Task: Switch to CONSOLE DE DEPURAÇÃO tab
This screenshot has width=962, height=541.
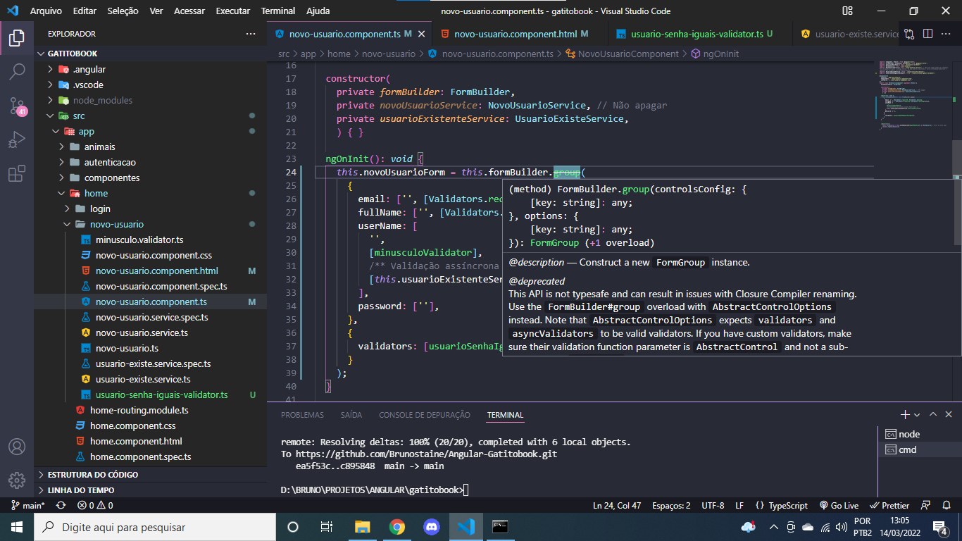Action: [425, 415]
